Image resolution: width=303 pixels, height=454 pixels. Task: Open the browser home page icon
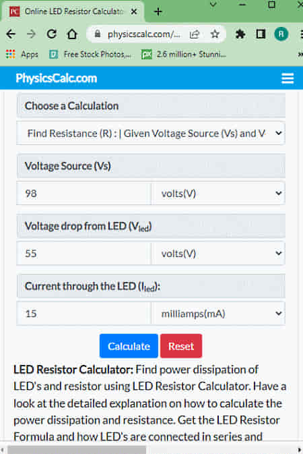click(x=72, y=34)
